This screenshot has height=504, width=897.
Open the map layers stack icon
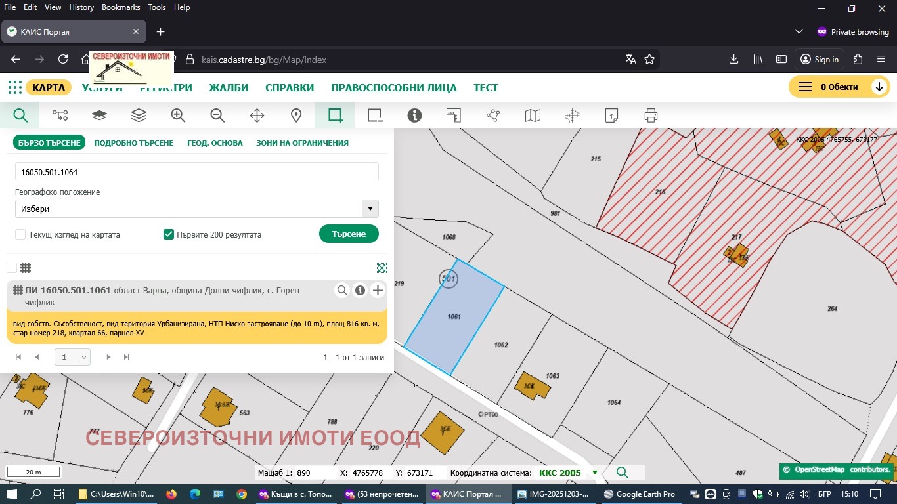(139, 115)
